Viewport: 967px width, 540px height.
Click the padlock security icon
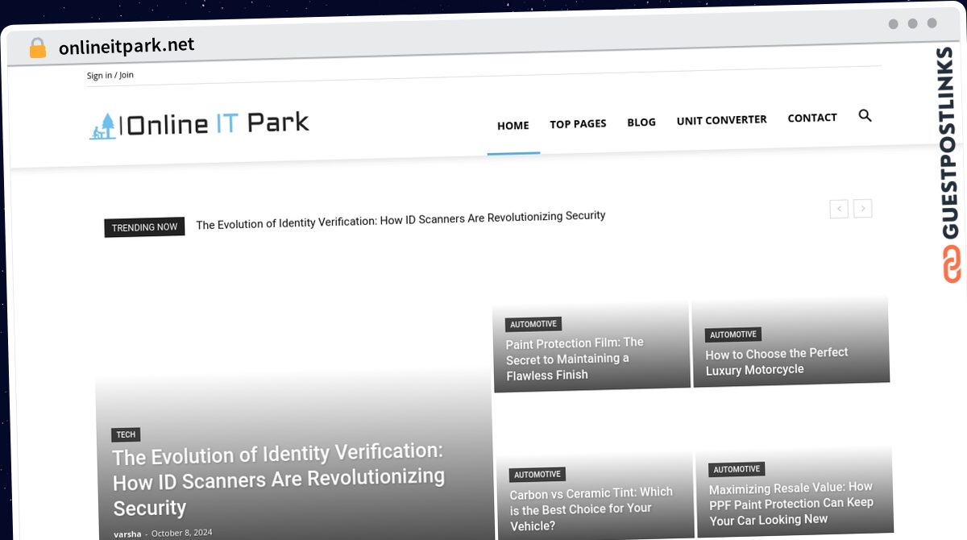pos(37,48)
